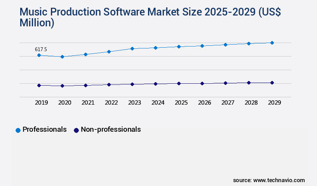Image resolution: width=317 pixels, height=186 pixels.
Task: Click the Non-professionals legend marker dot
Action: (76, 130)
